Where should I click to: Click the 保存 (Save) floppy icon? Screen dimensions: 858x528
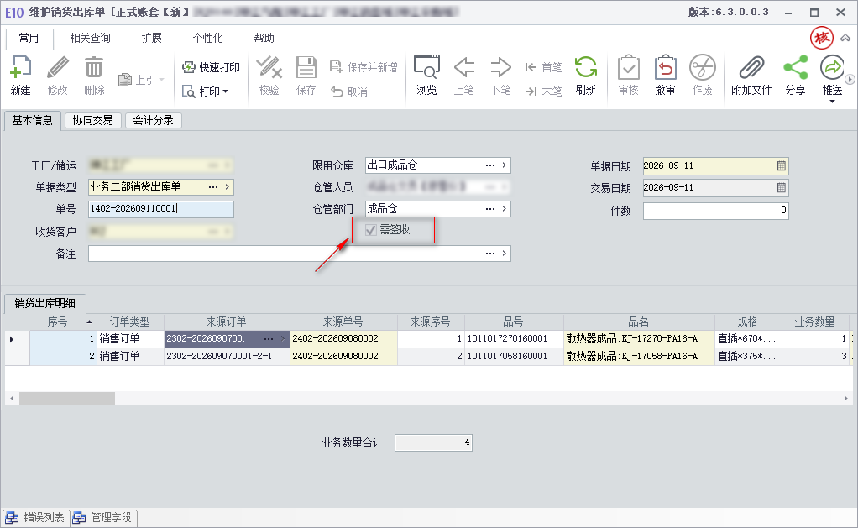(306, 68)
